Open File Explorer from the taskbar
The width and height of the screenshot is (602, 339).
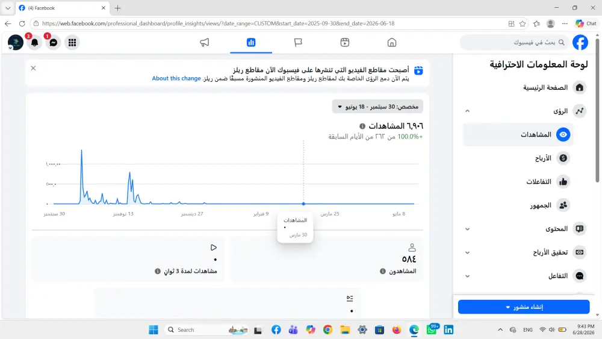[345, 330]
